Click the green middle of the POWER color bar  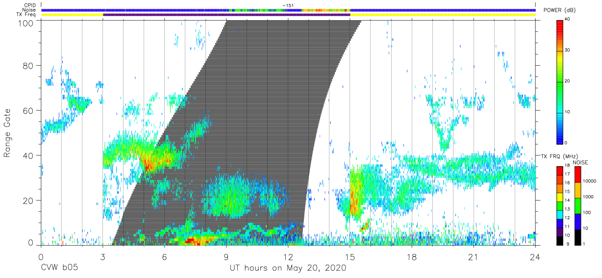(559, 81)
